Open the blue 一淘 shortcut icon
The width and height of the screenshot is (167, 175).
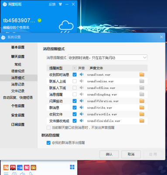pos(20,168)
